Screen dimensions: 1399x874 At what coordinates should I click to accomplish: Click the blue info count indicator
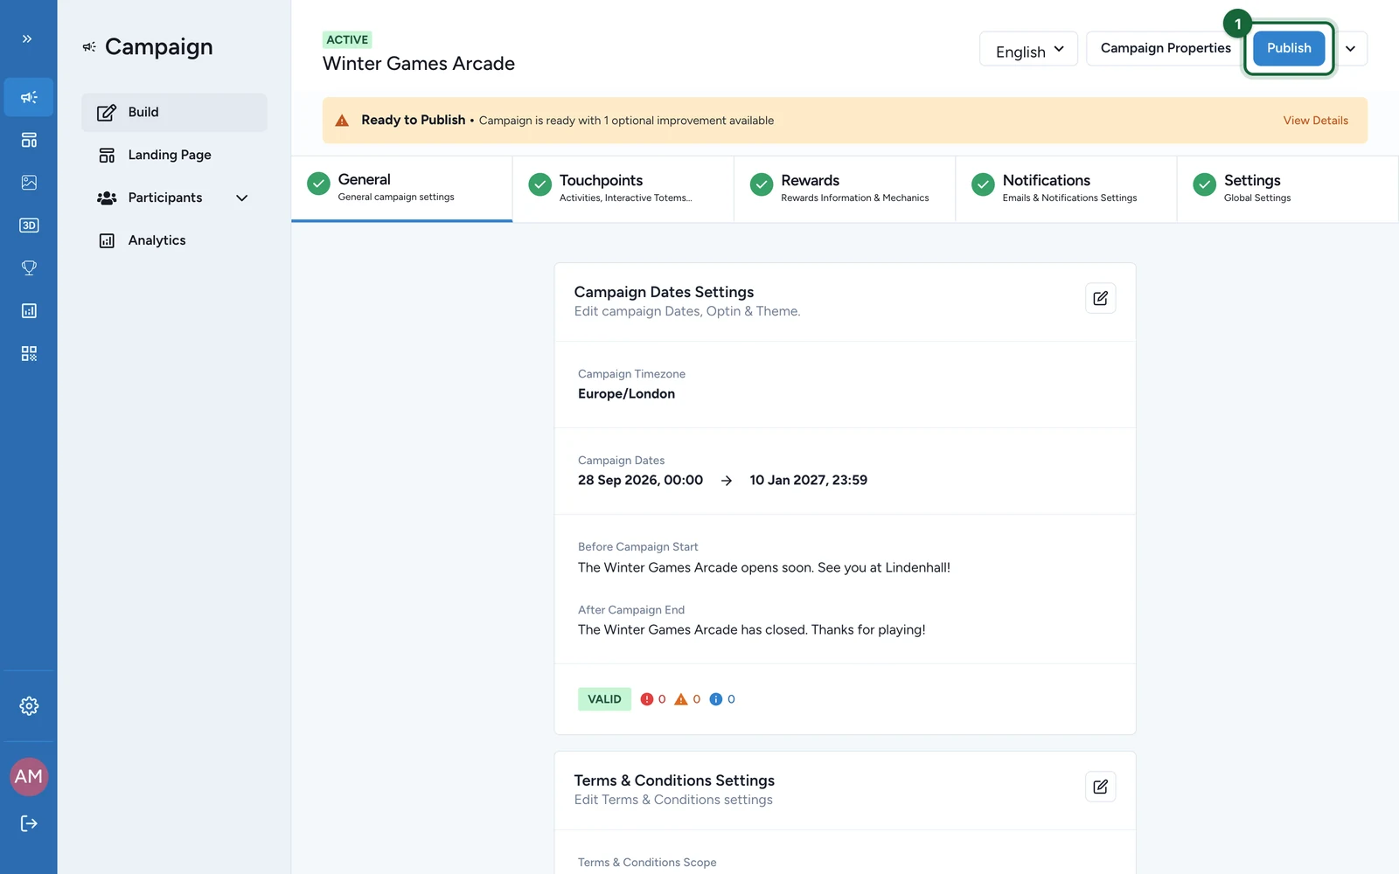point(722,699)
